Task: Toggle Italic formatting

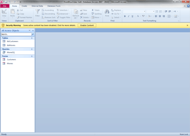Action: pos(129,16)
